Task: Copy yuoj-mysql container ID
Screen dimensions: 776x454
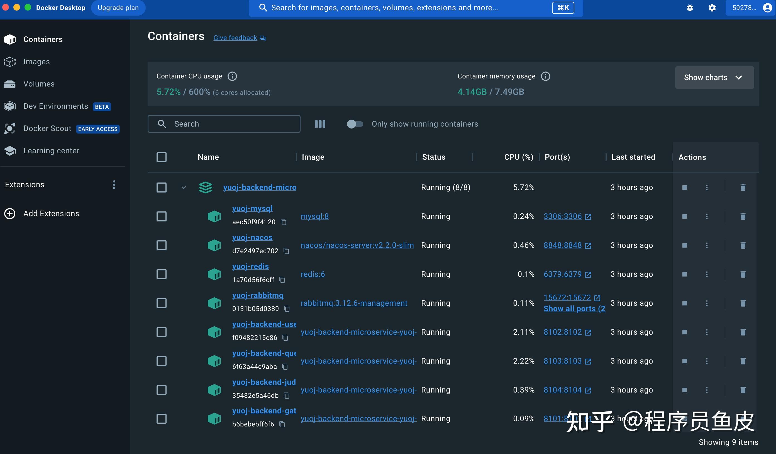Action: [x=284, y=222]
